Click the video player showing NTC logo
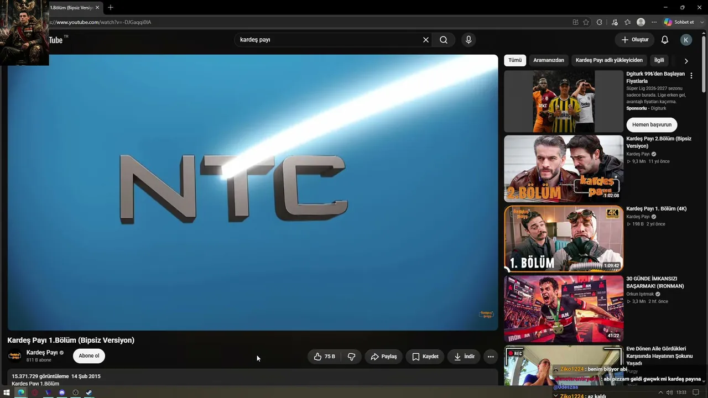The image size is (708, 398). 253,192
